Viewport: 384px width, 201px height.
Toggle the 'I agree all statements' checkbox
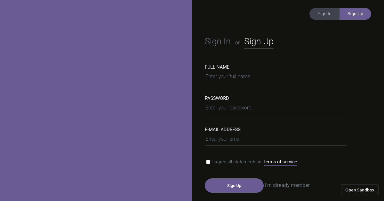pos(208,162)
